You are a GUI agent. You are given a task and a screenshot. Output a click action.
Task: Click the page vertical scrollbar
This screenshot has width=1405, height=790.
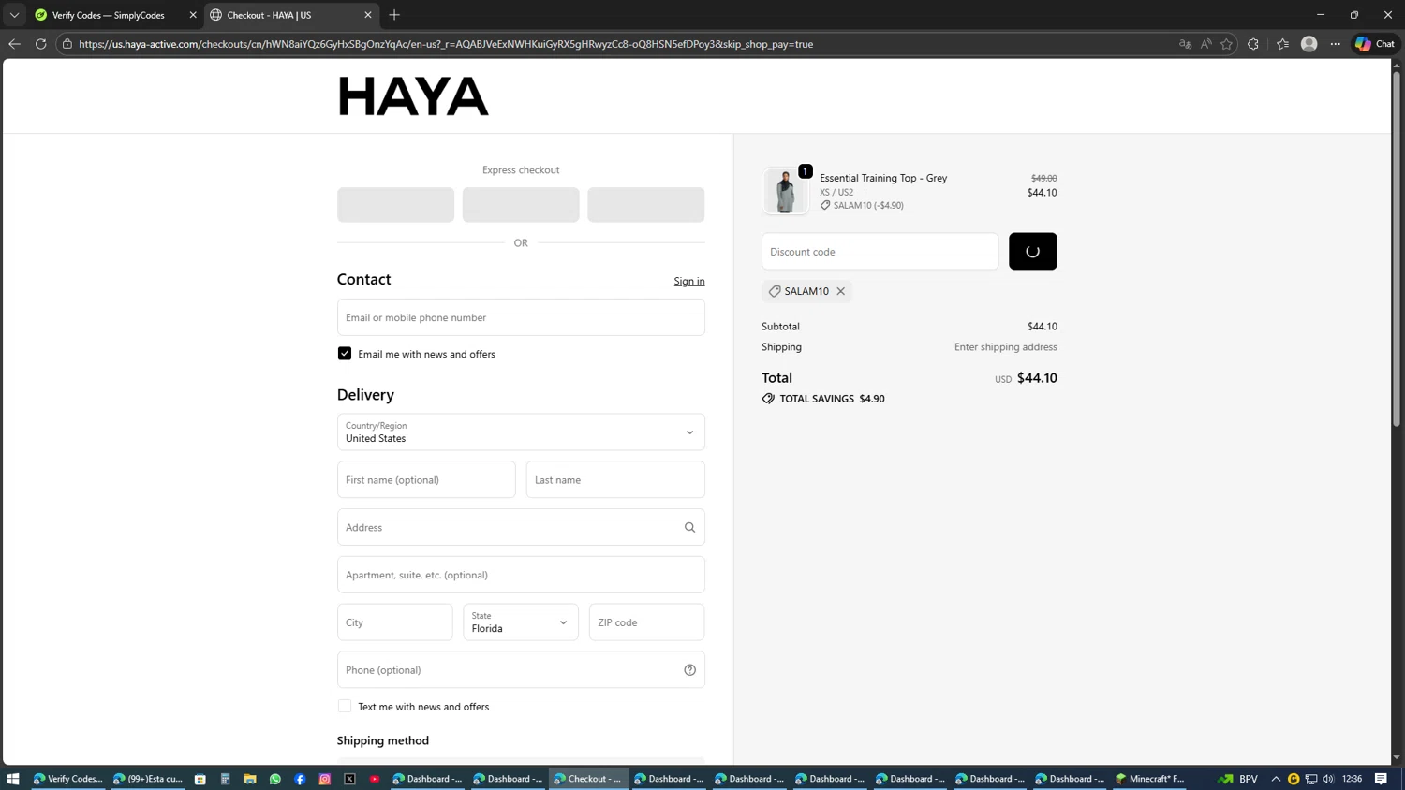click(1397, 248)
